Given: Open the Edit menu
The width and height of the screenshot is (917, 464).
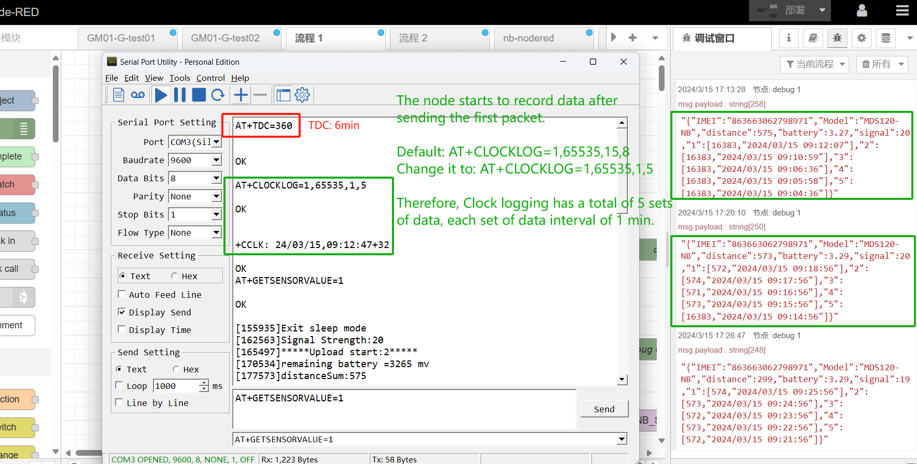Looking at the screenshot, I should pyautogui.click(x=132, y=78).
